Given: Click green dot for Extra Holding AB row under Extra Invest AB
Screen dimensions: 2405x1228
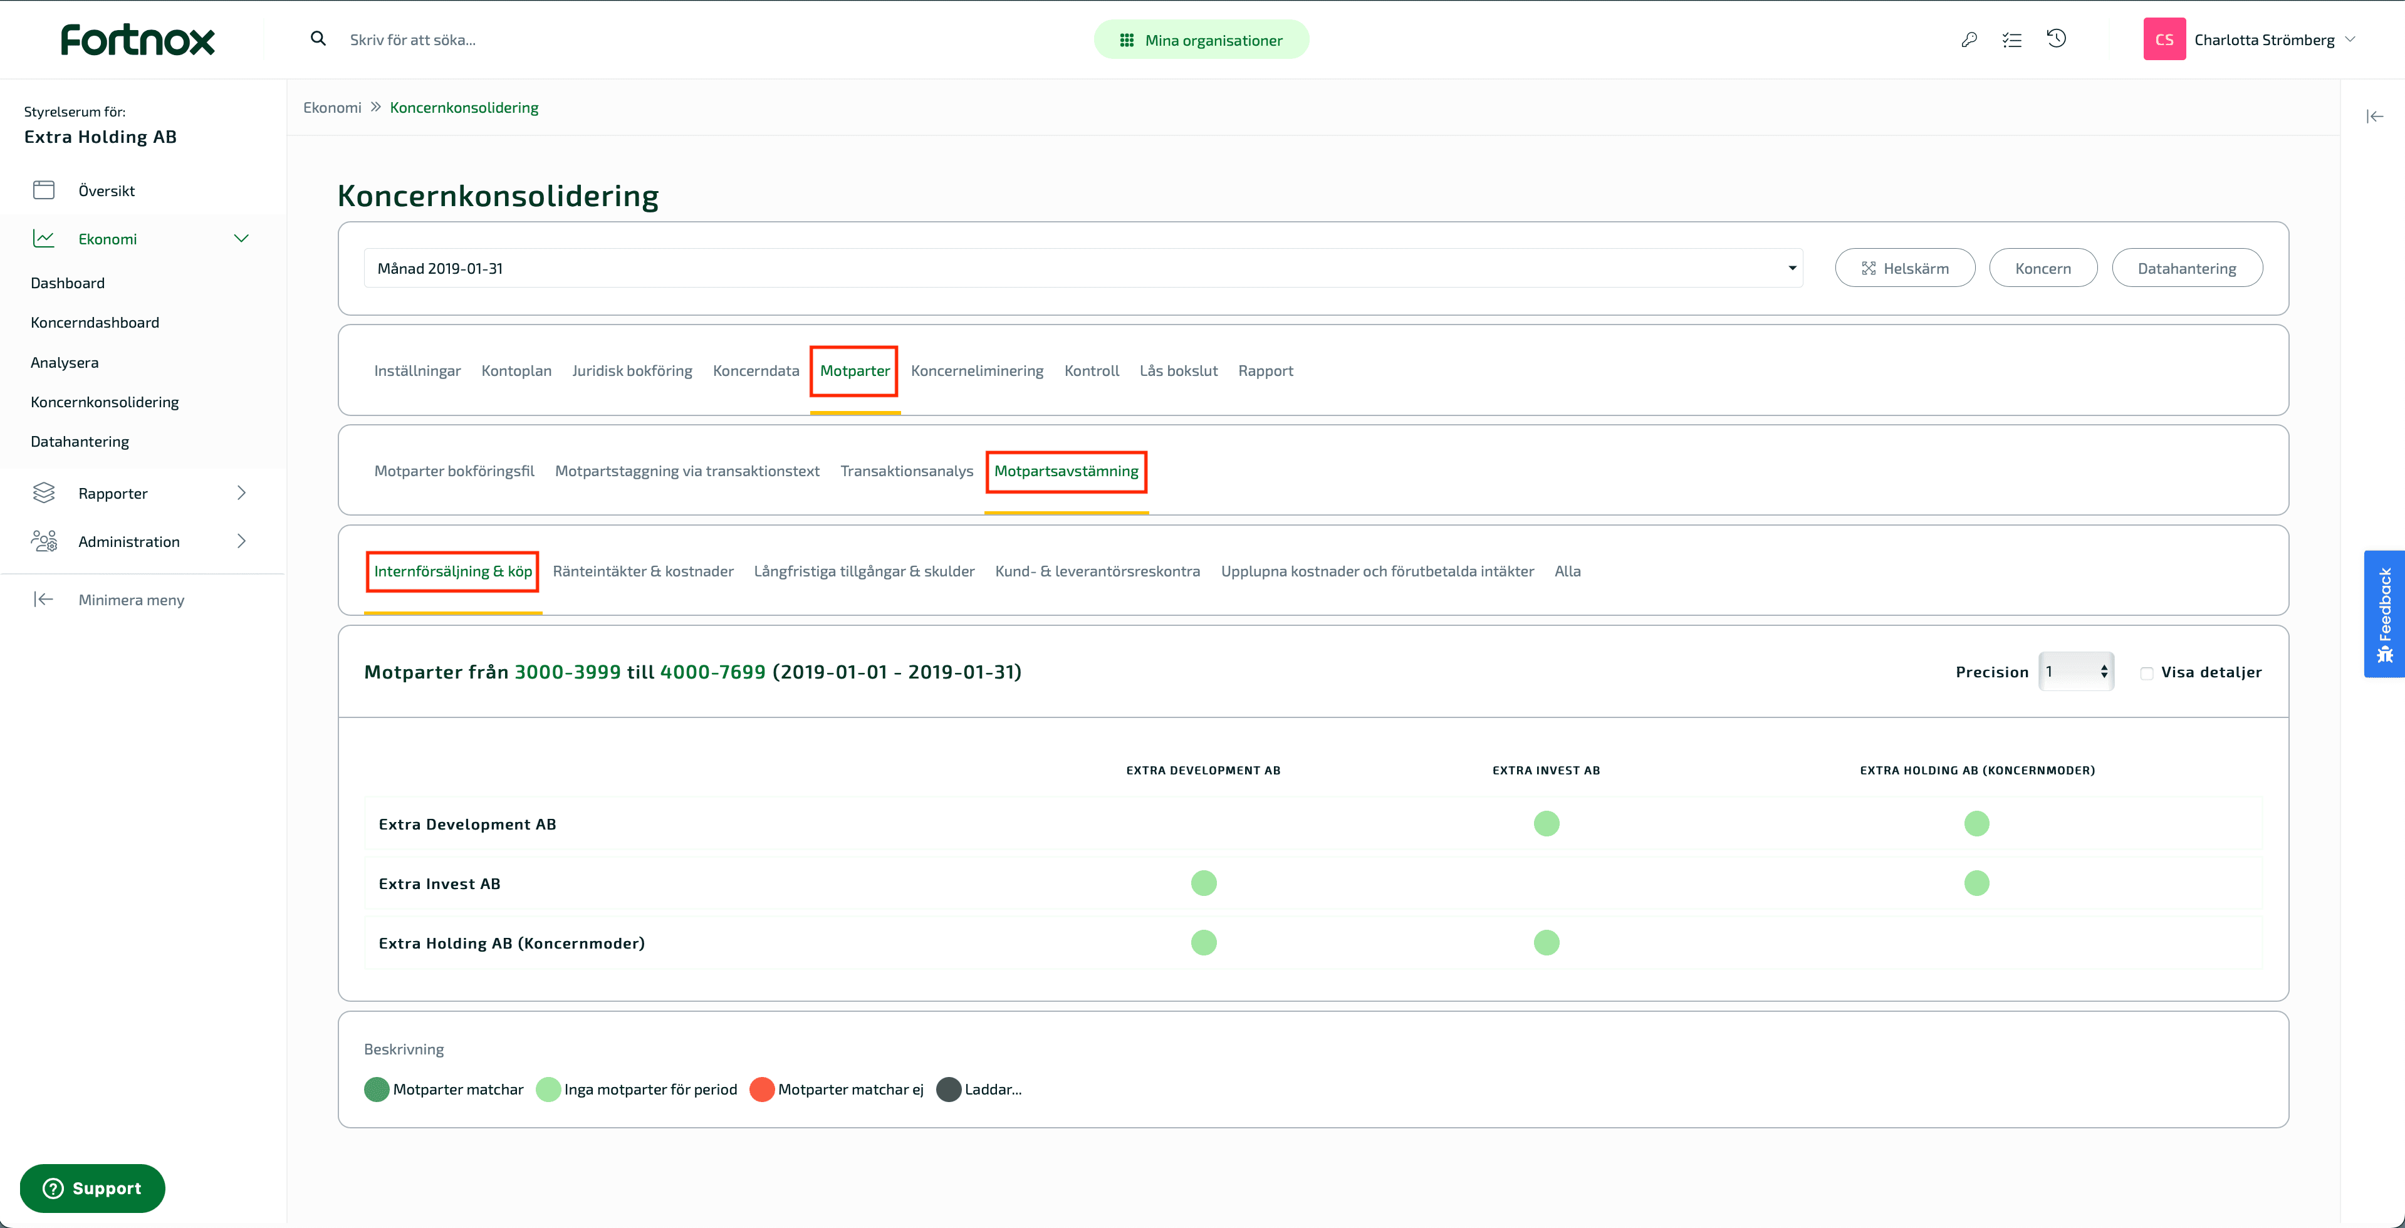Looking at the screenshot, I should point(1546,942).
